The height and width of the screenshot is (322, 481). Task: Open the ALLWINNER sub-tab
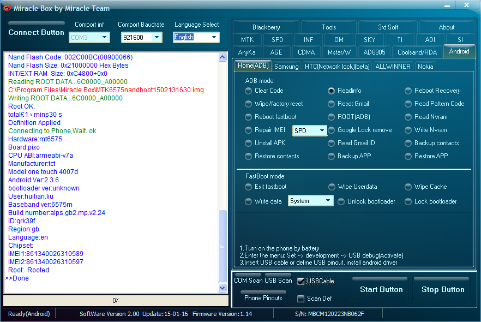click(x=393, y=67)
